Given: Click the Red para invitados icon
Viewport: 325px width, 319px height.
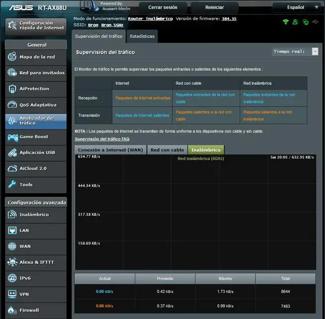Looking at the screenshot, I should (x=12, y=72).
